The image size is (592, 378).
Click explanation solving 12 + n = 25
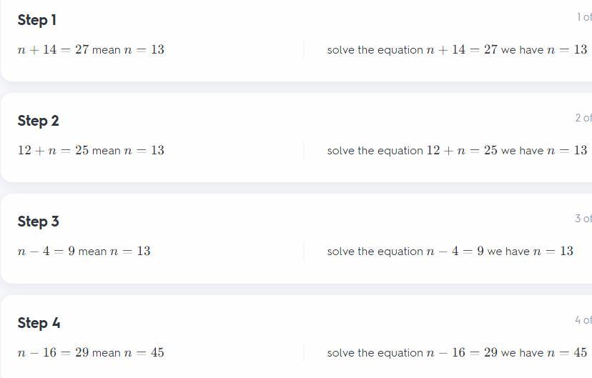point(457,150)
